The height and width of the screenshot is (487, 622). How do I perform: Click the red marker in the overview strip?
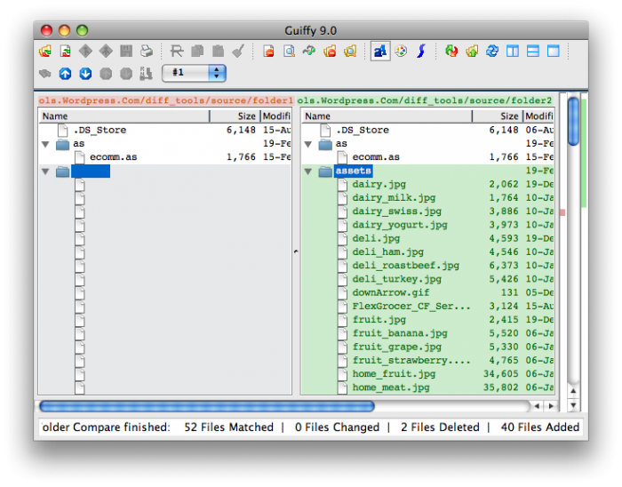coord(562,212)
